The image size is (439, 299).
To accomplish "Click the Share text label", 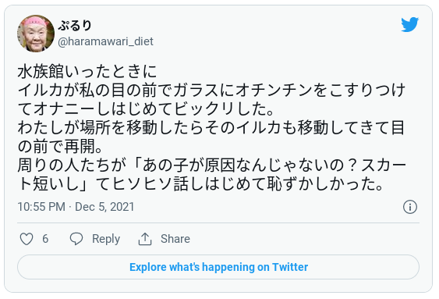I will tap(175, 239).
